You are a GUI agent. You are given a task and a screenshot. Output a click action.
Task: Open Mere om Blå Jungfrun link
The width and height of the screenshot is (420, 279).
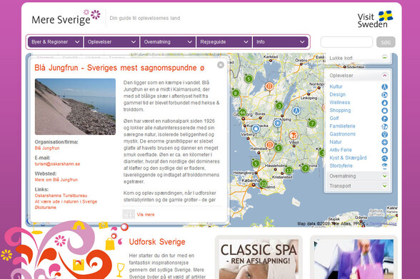[x=56, y=180]
